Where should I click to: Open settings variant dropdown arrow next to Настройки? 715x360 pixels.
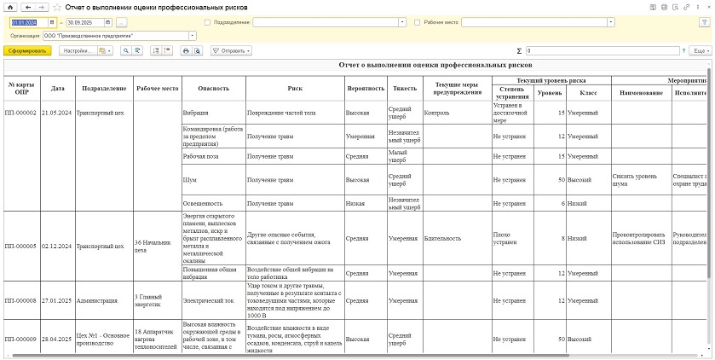click(110, 51)
